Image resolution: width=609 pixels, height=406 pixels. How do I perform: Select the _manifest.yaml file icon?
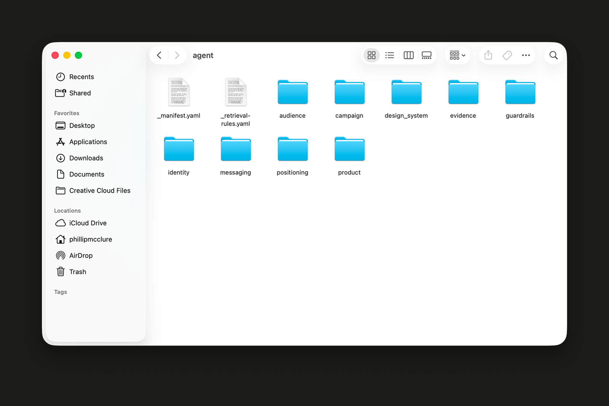[x=179, y=92]
